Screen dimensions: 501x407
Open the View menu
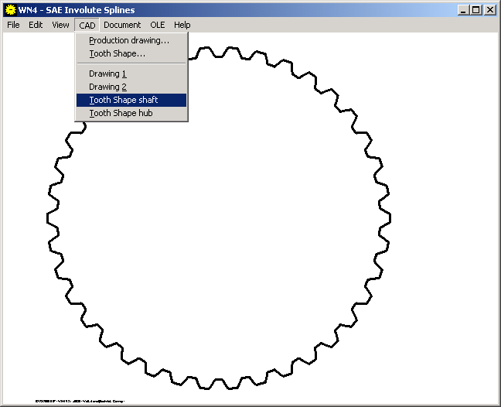pos(60,25)
